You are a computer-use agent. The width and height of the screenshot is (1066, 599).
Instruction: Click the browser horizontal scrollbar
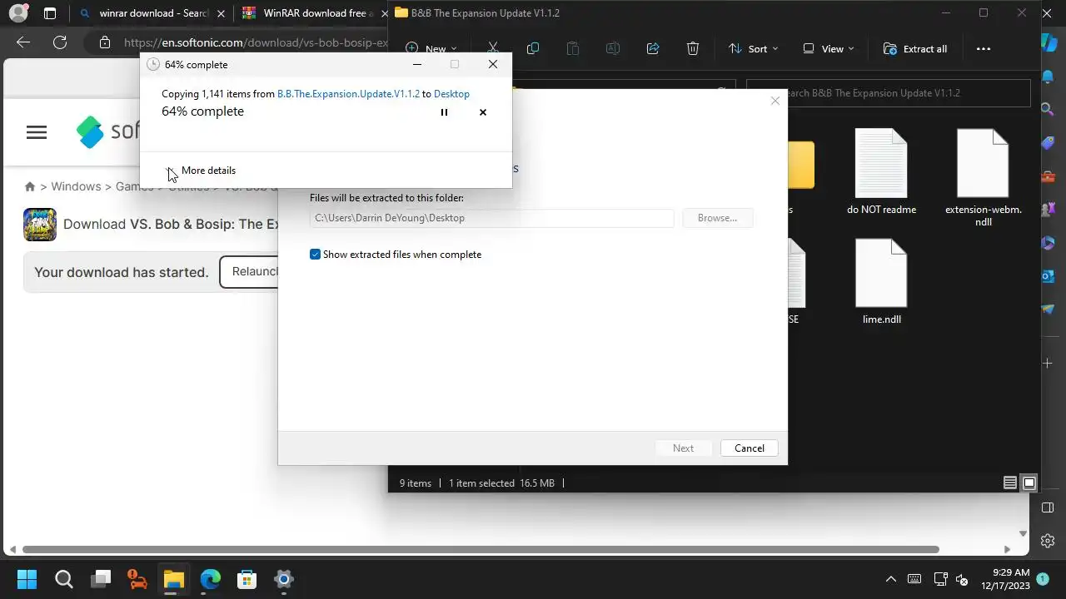[481, 549]
